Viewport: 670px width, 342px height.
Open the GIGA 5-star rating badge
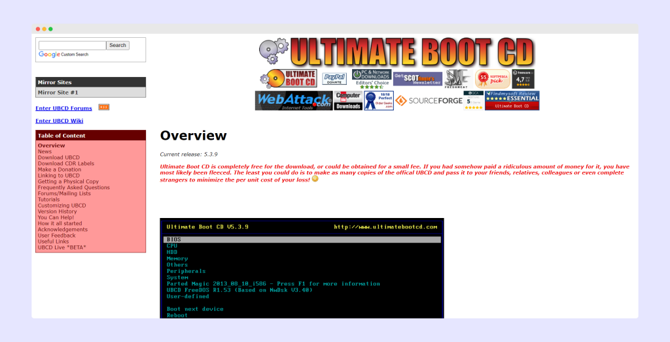pyautogui.click(x=474, y=101)
